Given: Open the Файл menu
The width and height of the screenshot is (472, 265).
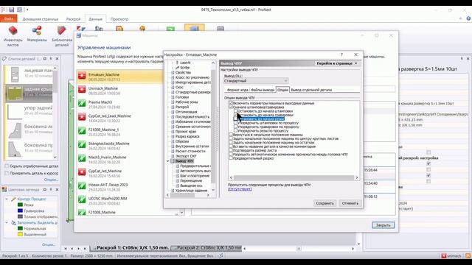Looking at the screenshot, I should 8,18.
